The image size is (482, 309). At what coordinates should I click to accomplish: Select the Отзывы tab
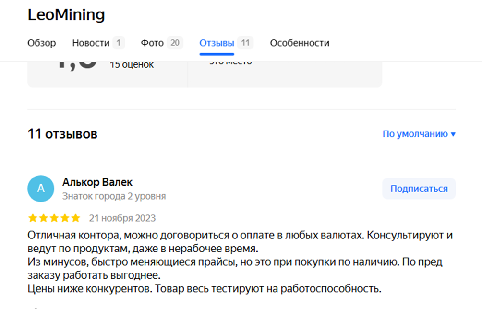[x=226, y=43]
